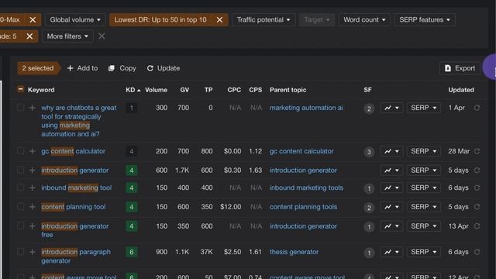Select the gc content calculator checkbox
The width and height of the screenshot is (496, 279).
pos(21,151)
